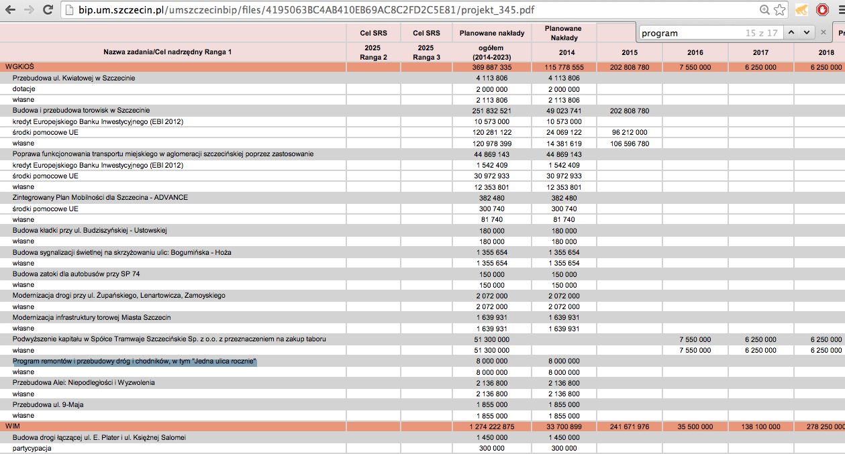Click the "2015" column header
The width and height of the screenshot is (845, 454).
[630, 52]
